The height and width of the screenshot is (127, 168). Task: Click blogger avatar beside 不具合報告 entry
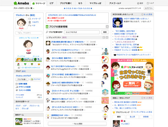click(48, 43)
